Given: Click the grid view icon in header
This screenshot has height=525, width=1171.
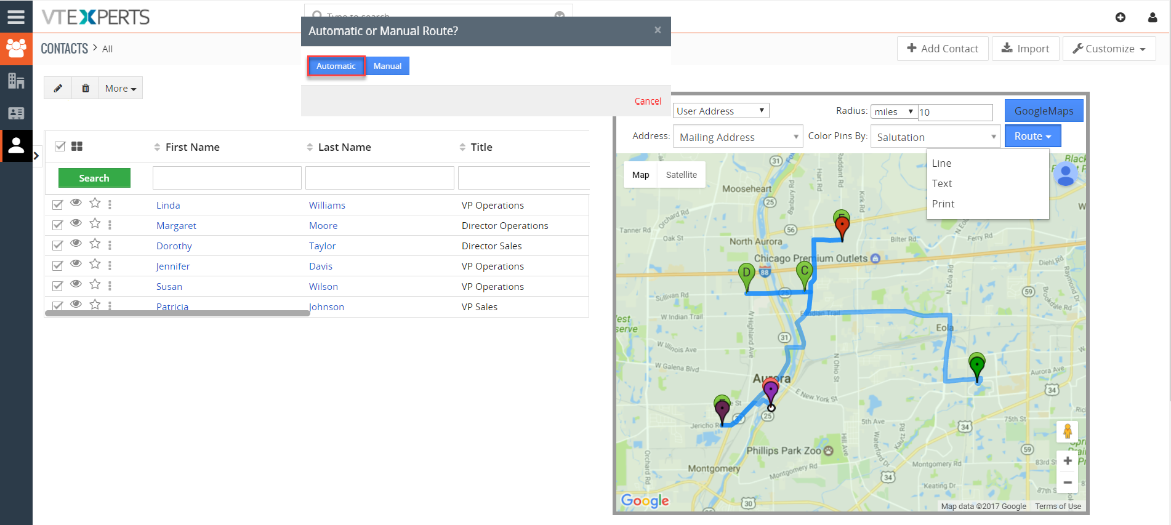Looking at the screenshot, I should (77, 146).
